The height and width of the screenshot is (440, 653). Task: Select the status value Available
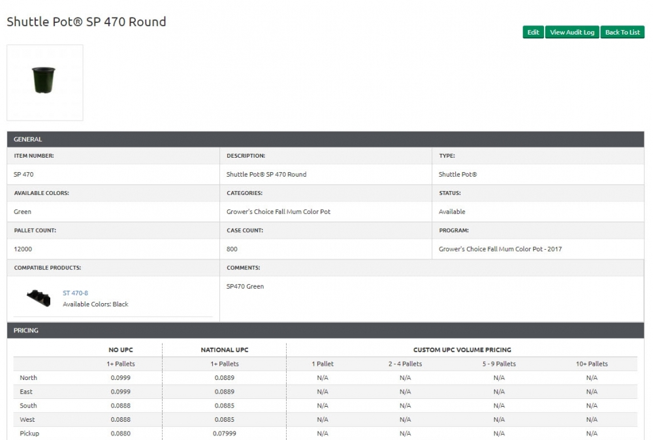point(452,212)
